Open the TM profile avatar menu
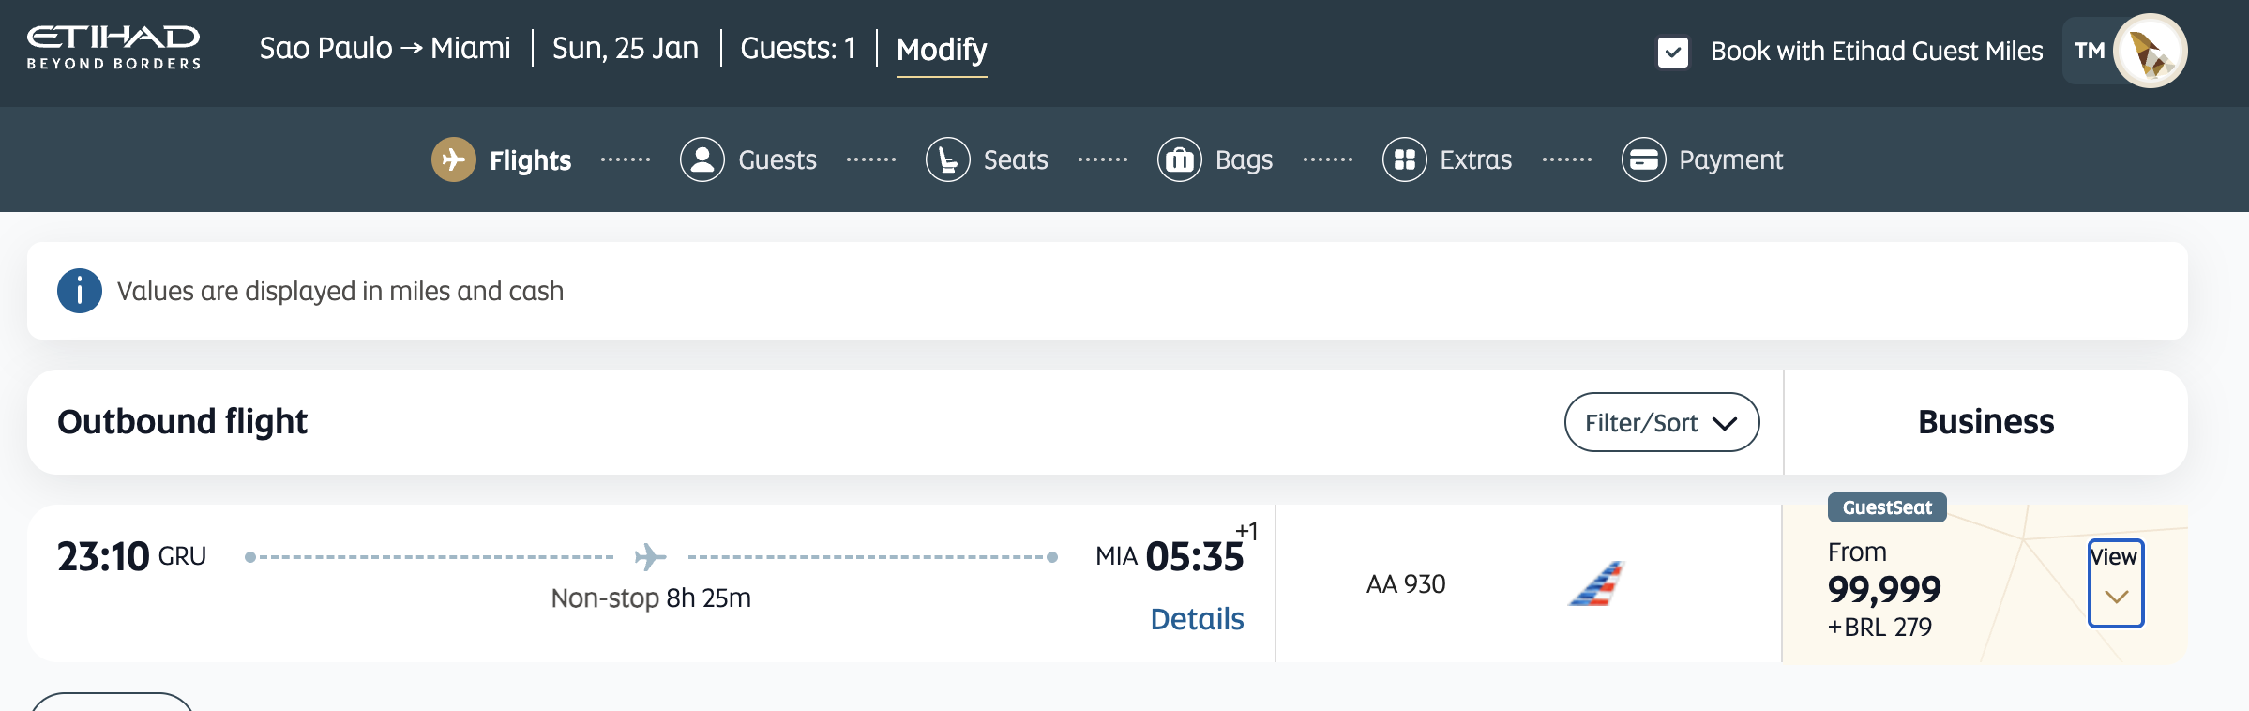Viewport: 2249px width, 711px height. [2149, 51]
